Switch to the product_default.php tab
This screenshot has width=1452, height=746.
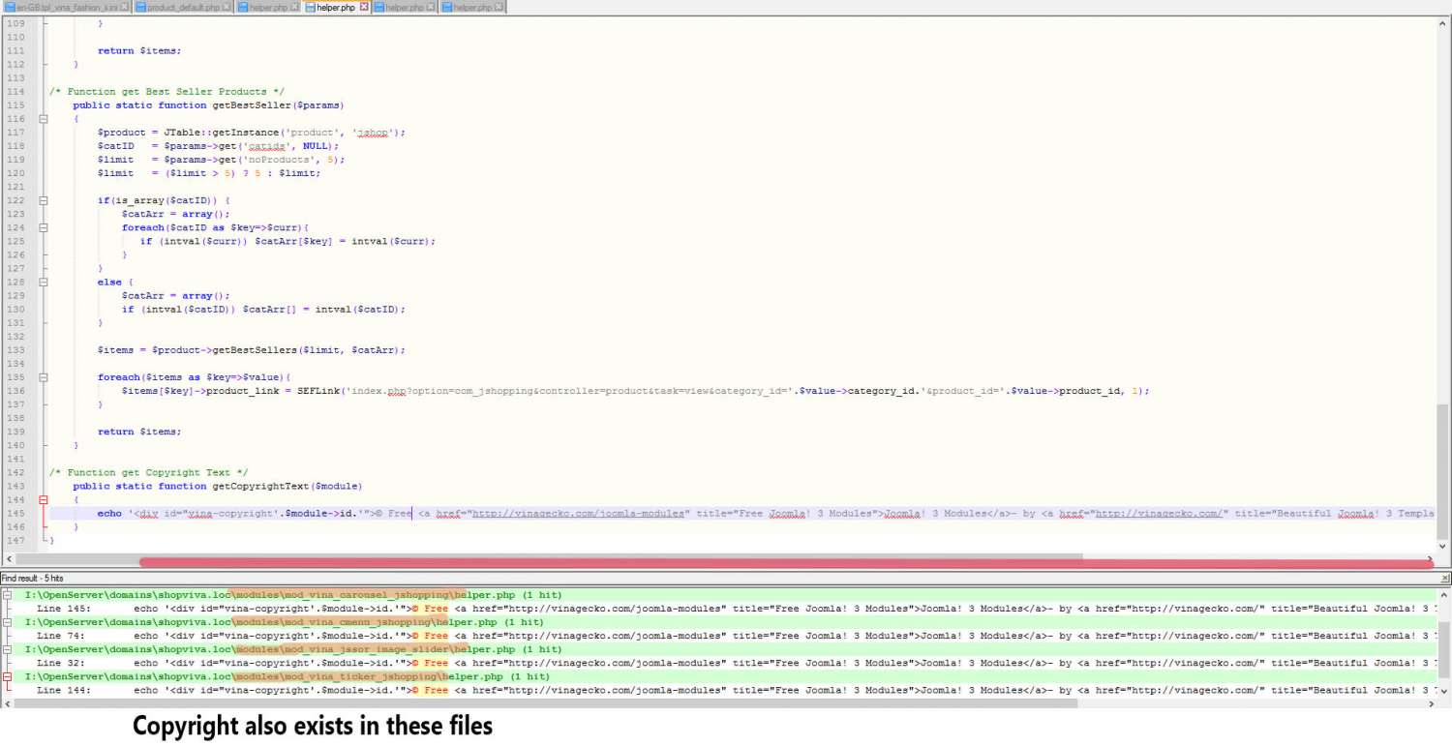point(182,8)
